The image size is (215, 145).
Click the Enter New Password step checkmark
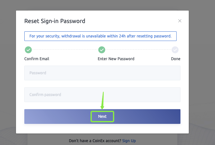(102, 50)
